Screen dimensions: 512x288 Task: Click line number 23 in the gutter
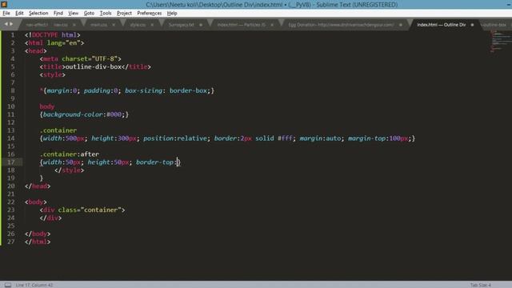[x=10, y=210]
